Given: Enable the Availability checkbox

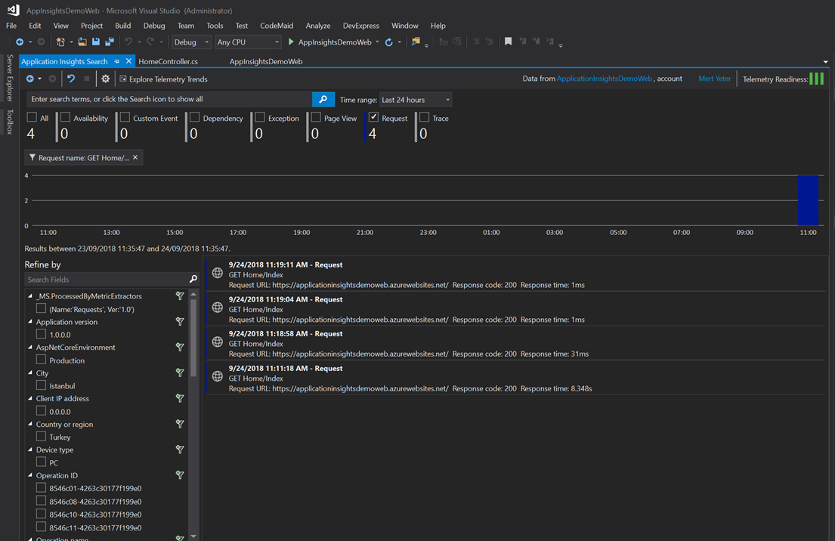Looking at the screenshot, I should click(x=65, y=117).
